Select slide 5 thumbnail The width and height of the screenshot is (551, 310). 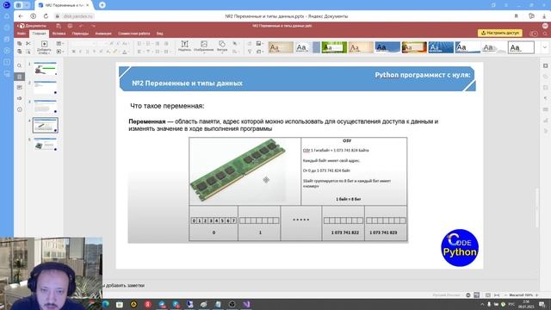click(x=46, y=144)
